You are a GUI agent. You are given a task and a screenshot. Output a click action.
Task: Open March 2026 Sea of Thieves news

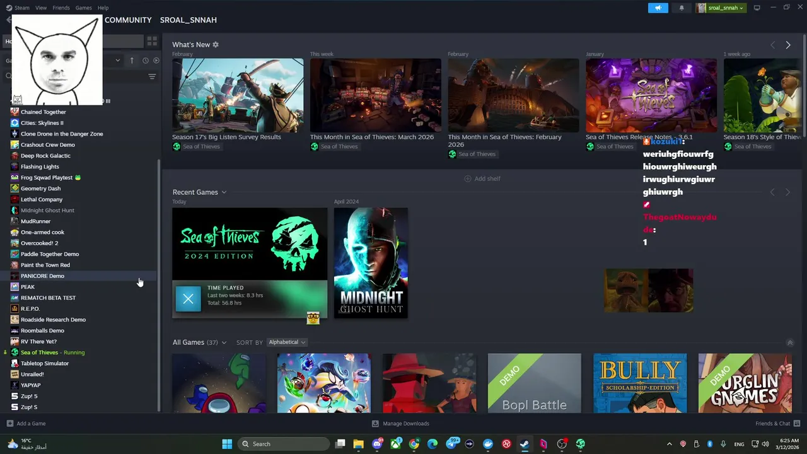(375, 95)
